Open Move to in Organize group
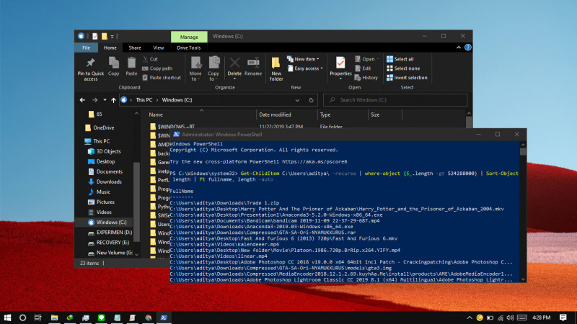The width and height of the screenshot is (577, 324). pyautogui.click(x=195, y=68)
